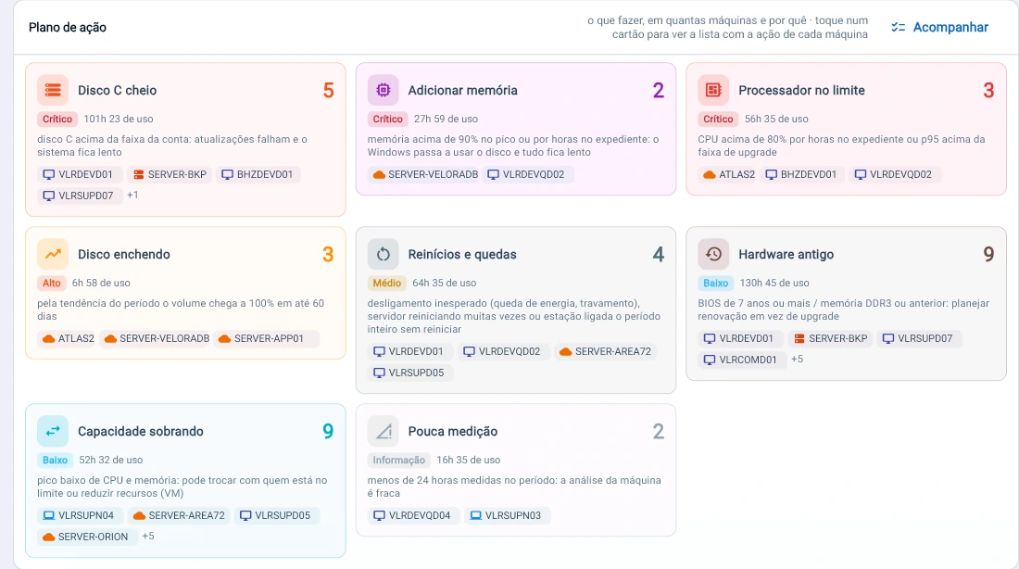Click the Baixo badge on Hardware antigo
Viewport: 1019px width, 569px height.
pos(715,283)
